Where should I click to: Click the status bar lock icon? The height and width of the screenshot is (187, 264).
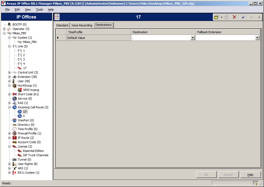(255, 183)
